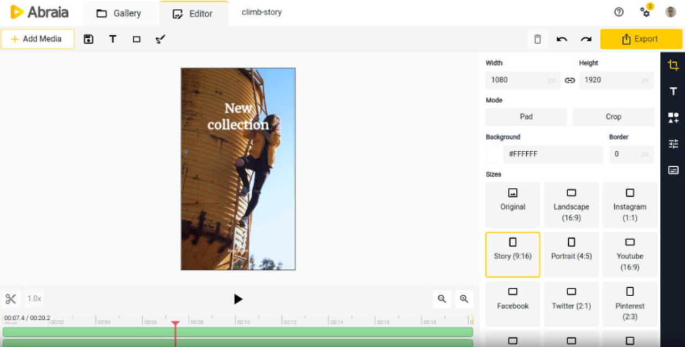The width and height of the screenshot is (685, 347).
Task: Click the scissors split tool
Action: 11,299
